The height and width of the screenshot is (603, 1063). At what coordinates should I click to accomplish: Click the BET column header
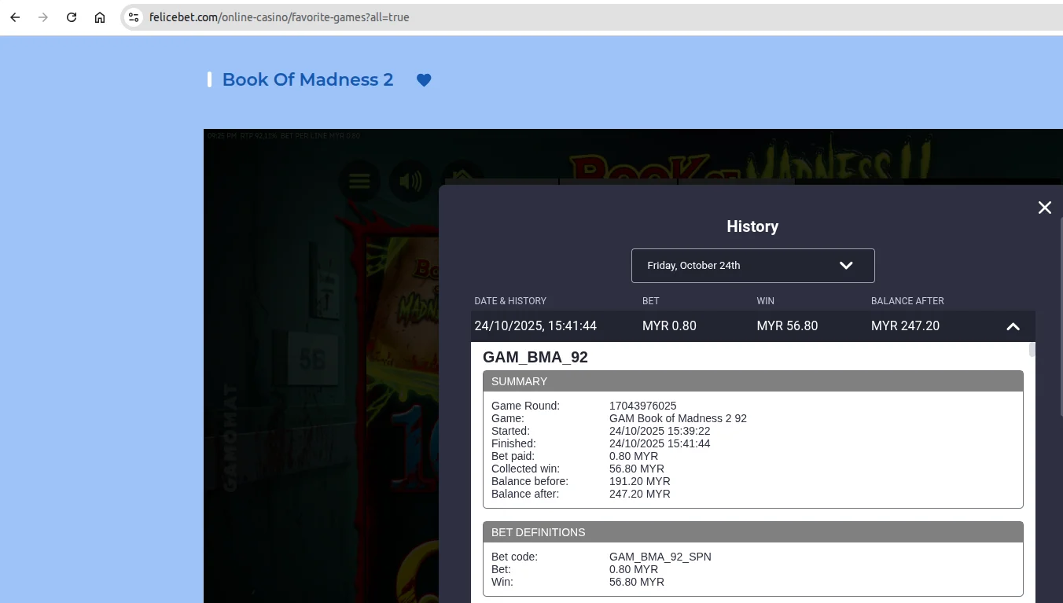[651, 301]
